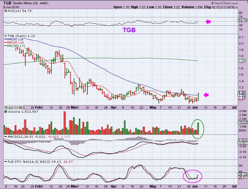The image size is (248, 189).
Task: Click the 2.1 level on the price axis
Action: (x=241, y=37)
